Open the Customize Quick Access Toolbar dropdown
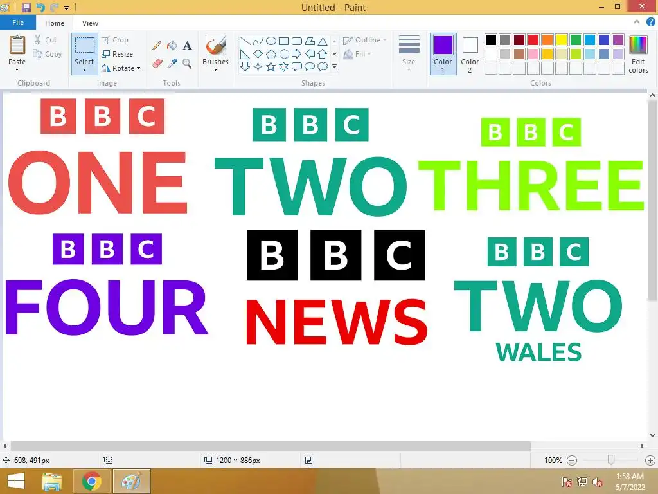 pyautogui.click(x=66, y=8)
